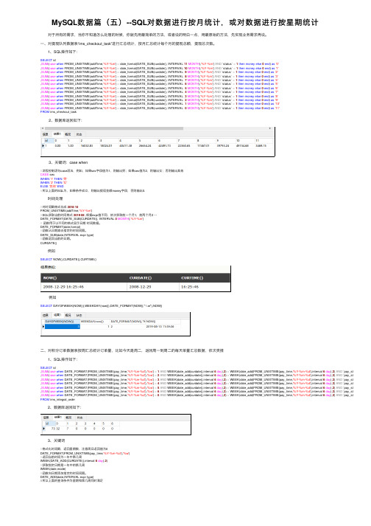Click the WEEKDAY(now()) column header

click(93, 322)
